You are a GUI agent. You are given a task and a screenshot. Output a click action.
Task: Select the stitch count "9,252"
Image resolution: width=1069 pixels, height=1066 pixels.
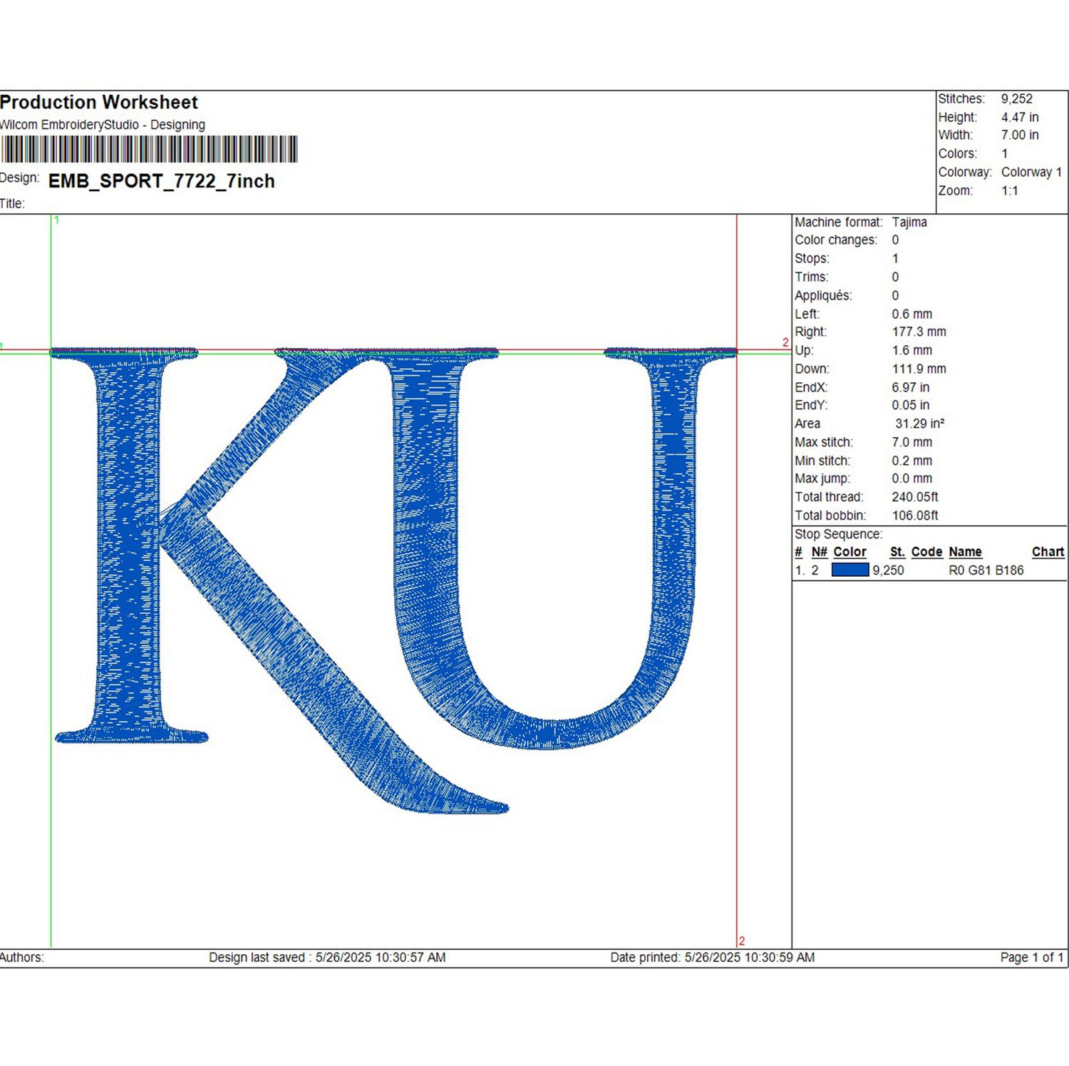click(1017, 99)
